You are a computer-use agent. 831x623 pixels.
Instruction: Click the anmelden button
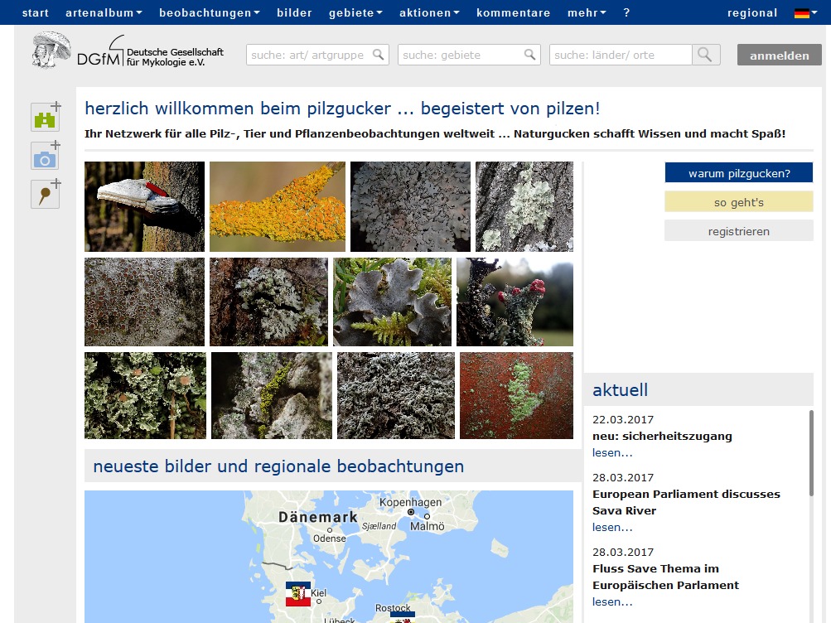pyautogui.click(x=779, y=56)
